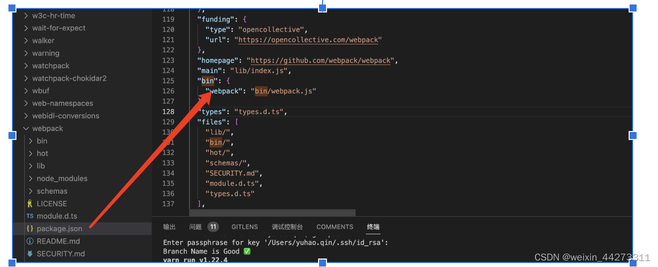Open module.d.ts in the explorer
This screenshot has height=267, width=658.
pyautogui.click(x=57, y=216)
